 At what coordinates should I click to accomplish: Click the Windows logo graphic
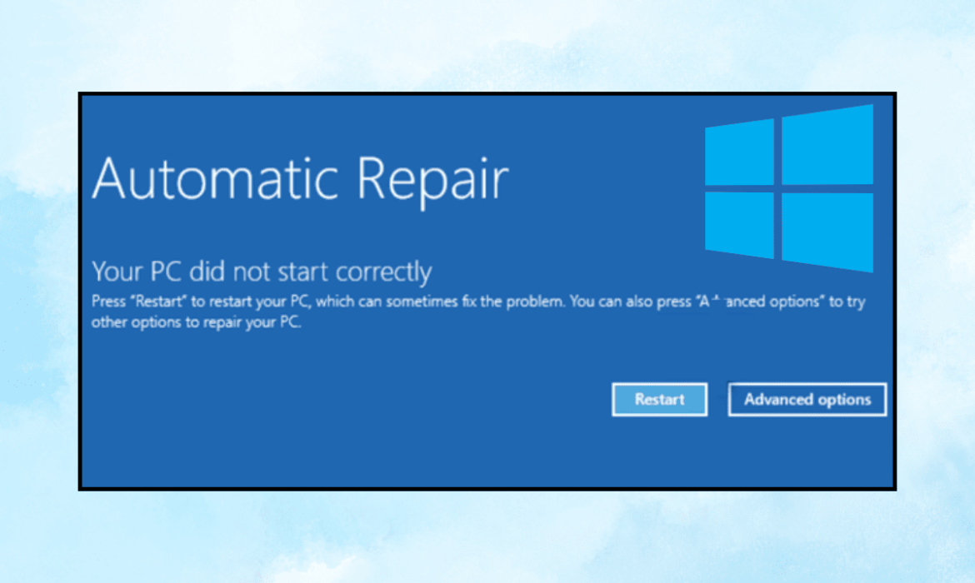click(x=789, y=188)
